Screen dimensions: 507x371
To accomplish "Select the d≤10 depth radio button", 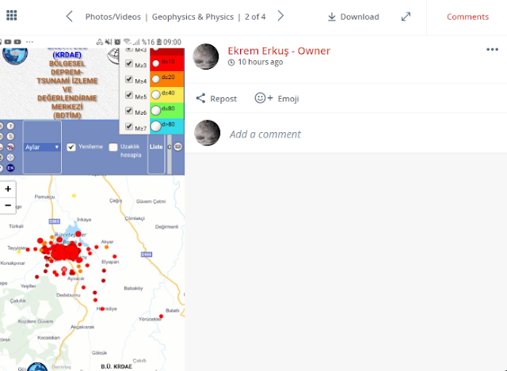I will tap(156, 63).
